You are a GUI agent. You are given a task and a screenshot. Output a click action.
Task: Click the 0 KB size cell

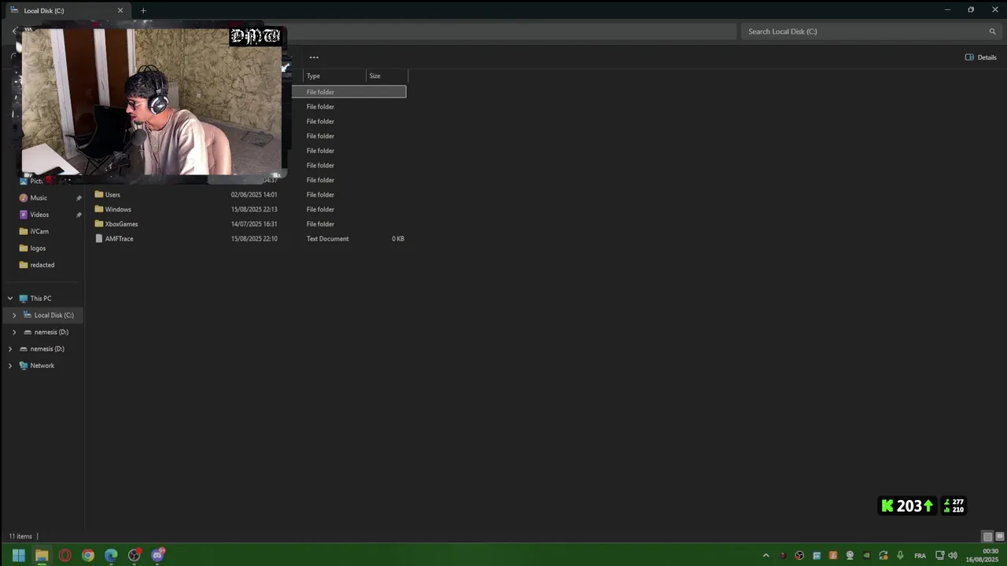click(x=398, y=238)
